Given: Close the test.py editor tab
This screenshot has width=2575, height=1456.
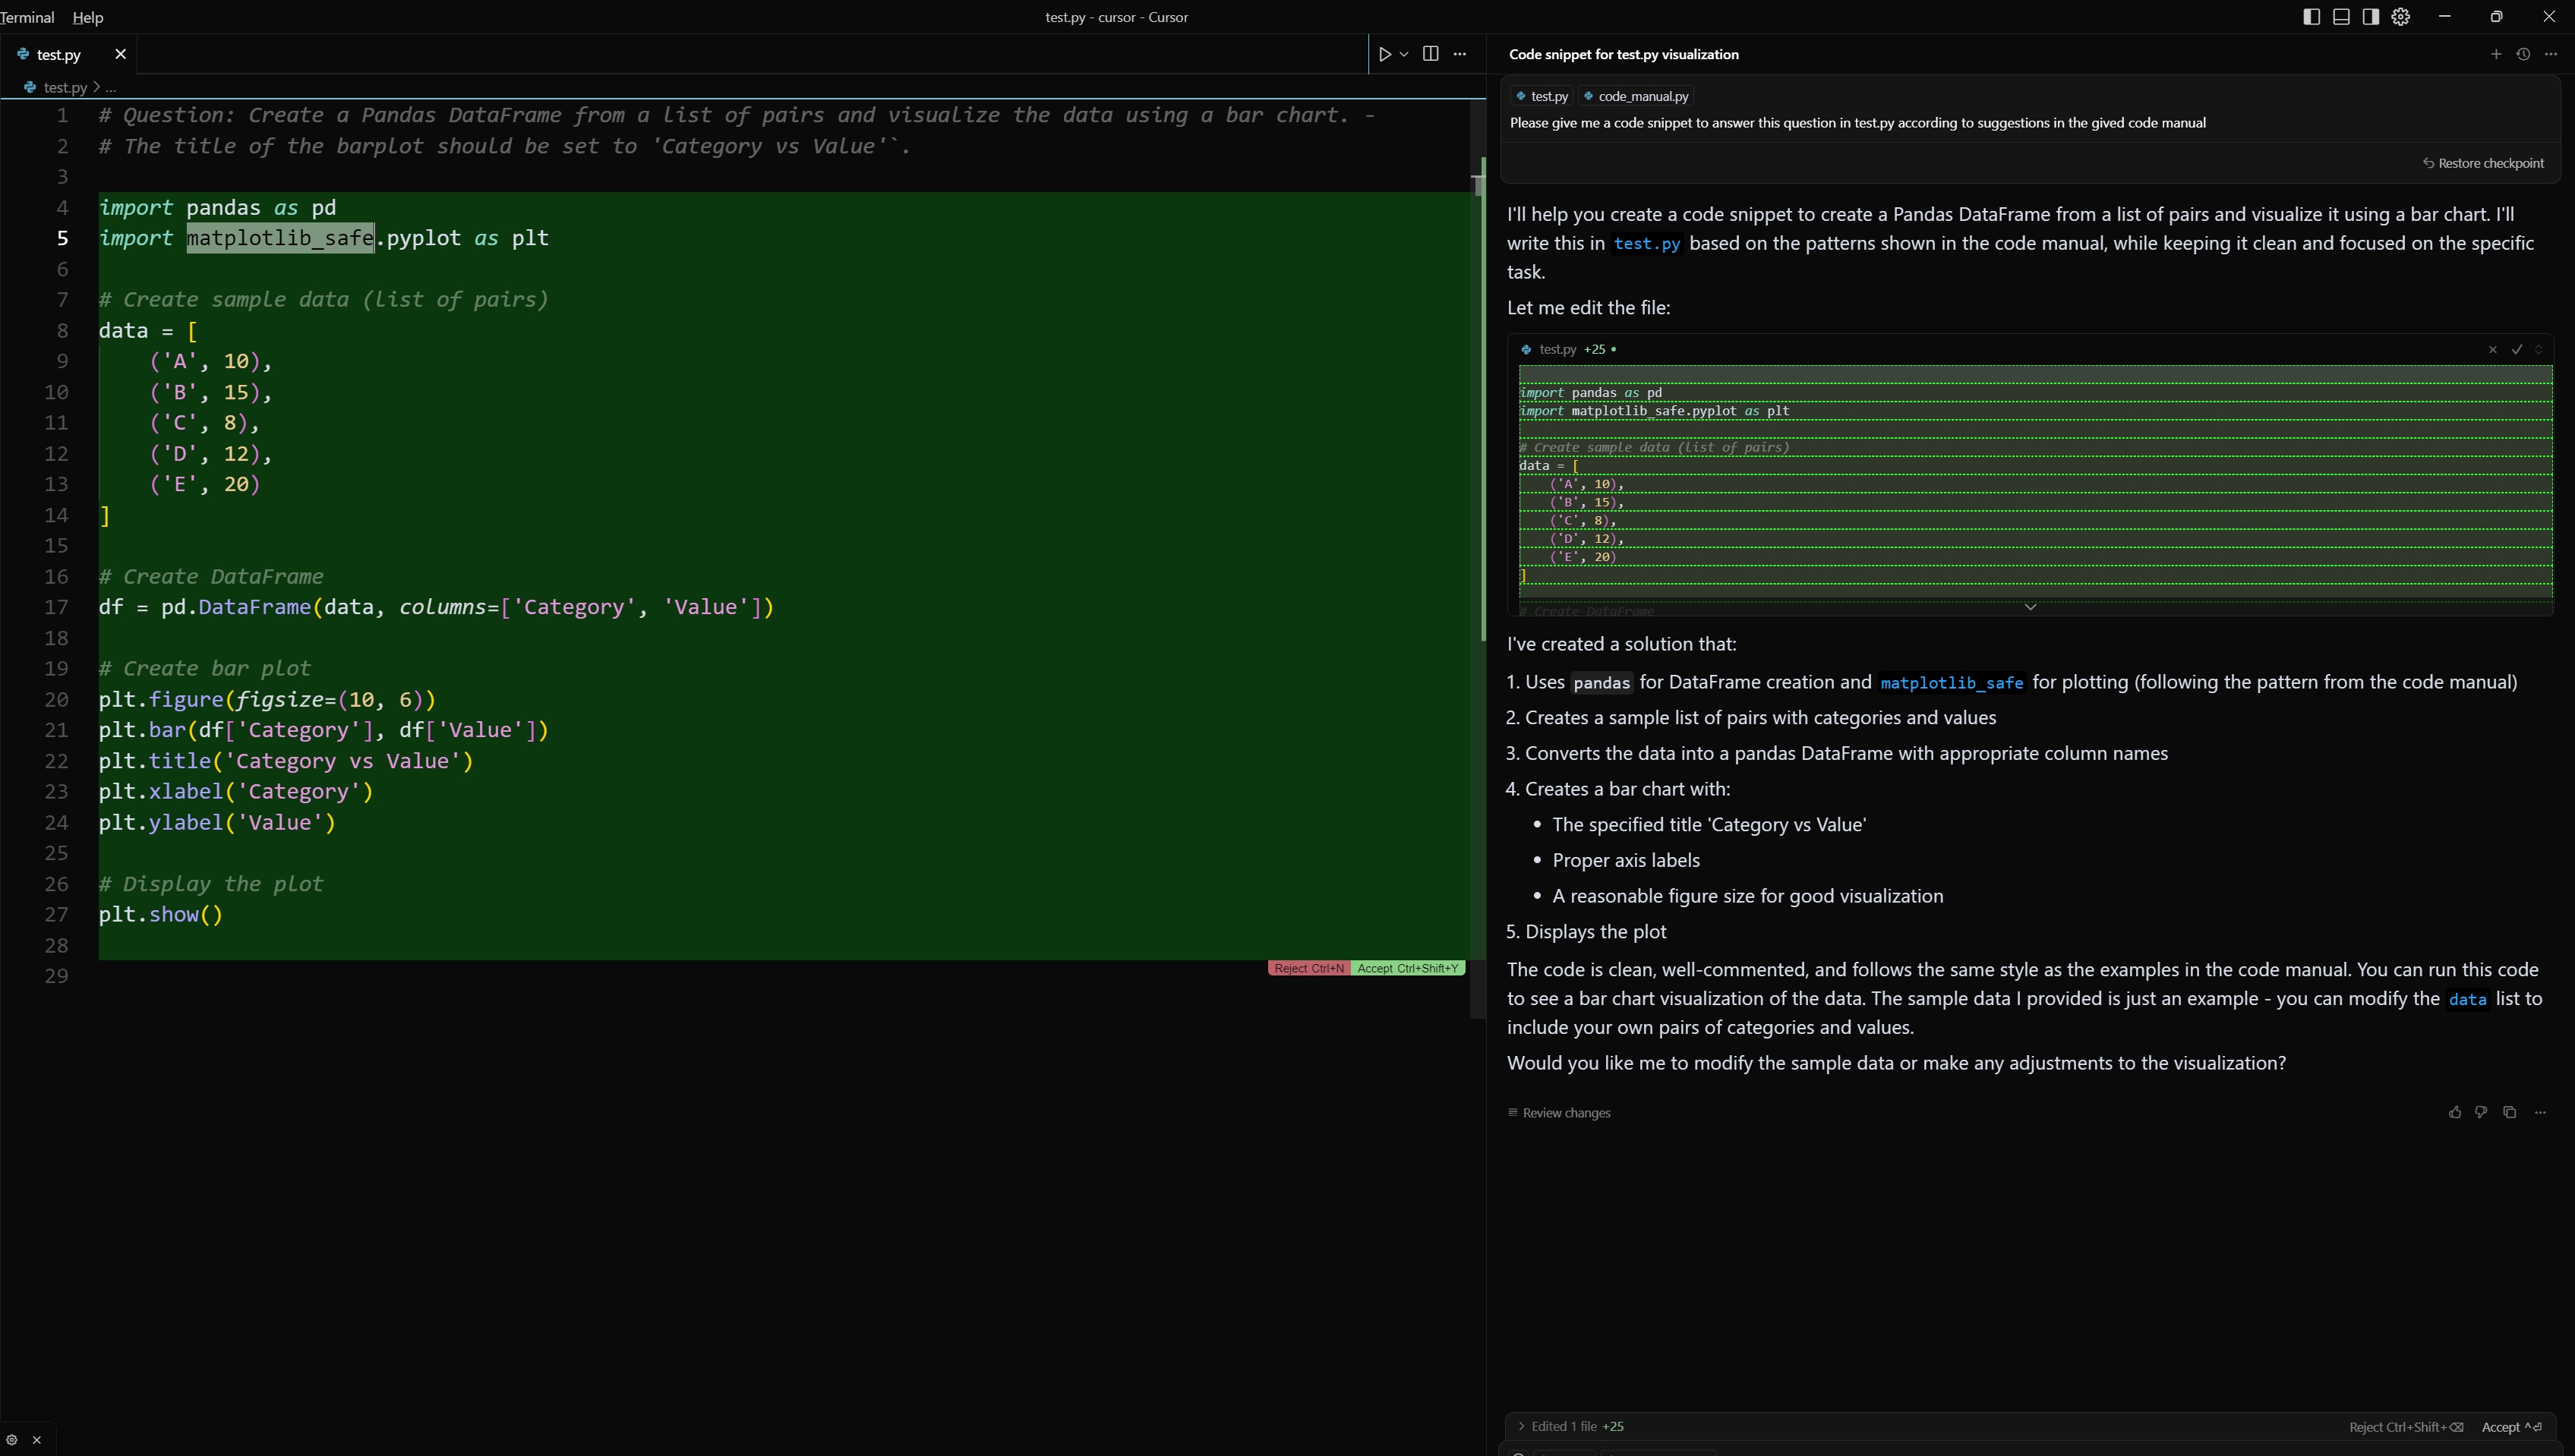Looking at the screenshot, I should pyautogui.click(x=120, y=54).
